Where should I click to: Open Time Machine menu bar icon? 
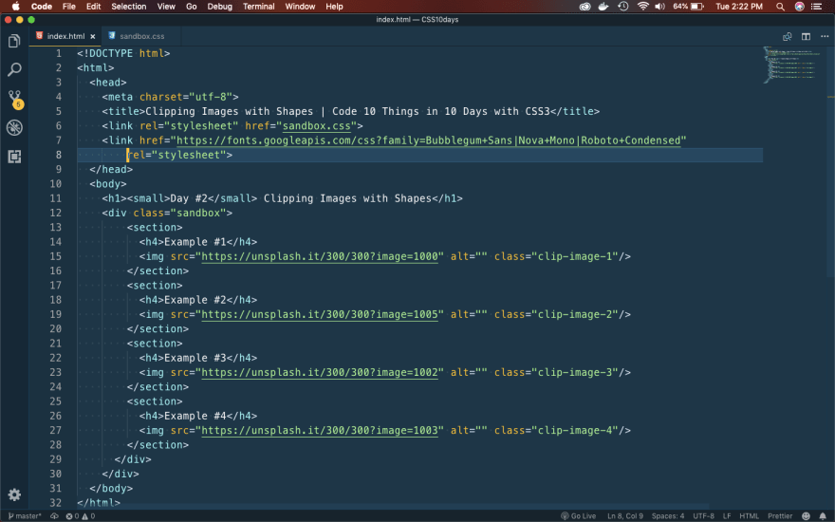point(623,7)
